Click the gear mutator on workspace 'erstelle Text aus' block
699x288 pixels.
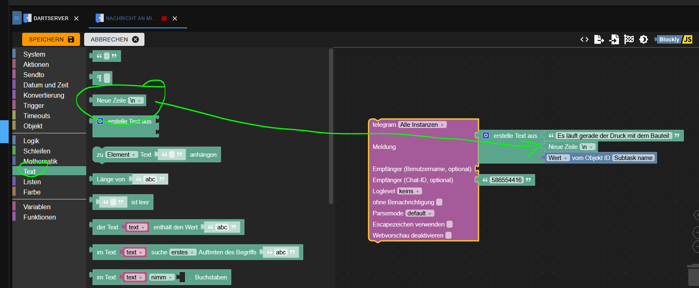click(x=486, y=135)
